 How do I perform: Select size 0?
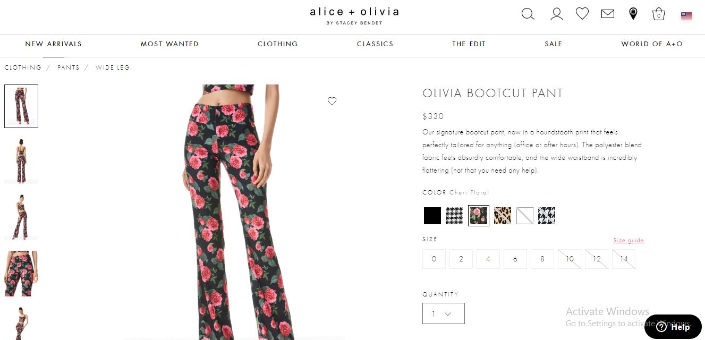pos(434,259)
